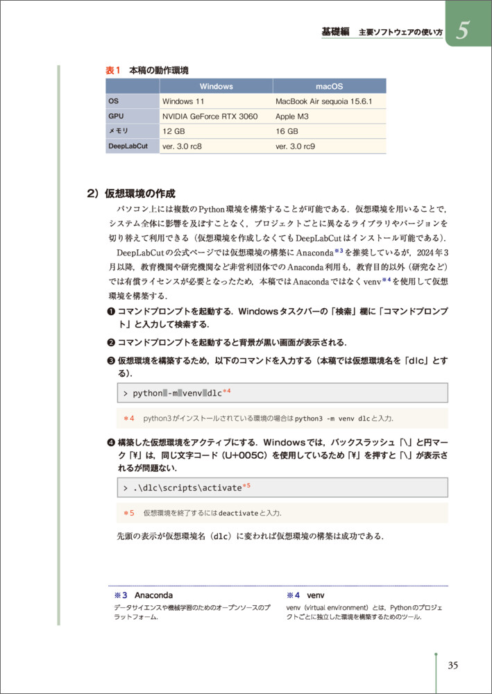Click the '※3 Anaconda' footnote heading
The image size is (492, 694).
pyautogui.click(x=143, y=595)
